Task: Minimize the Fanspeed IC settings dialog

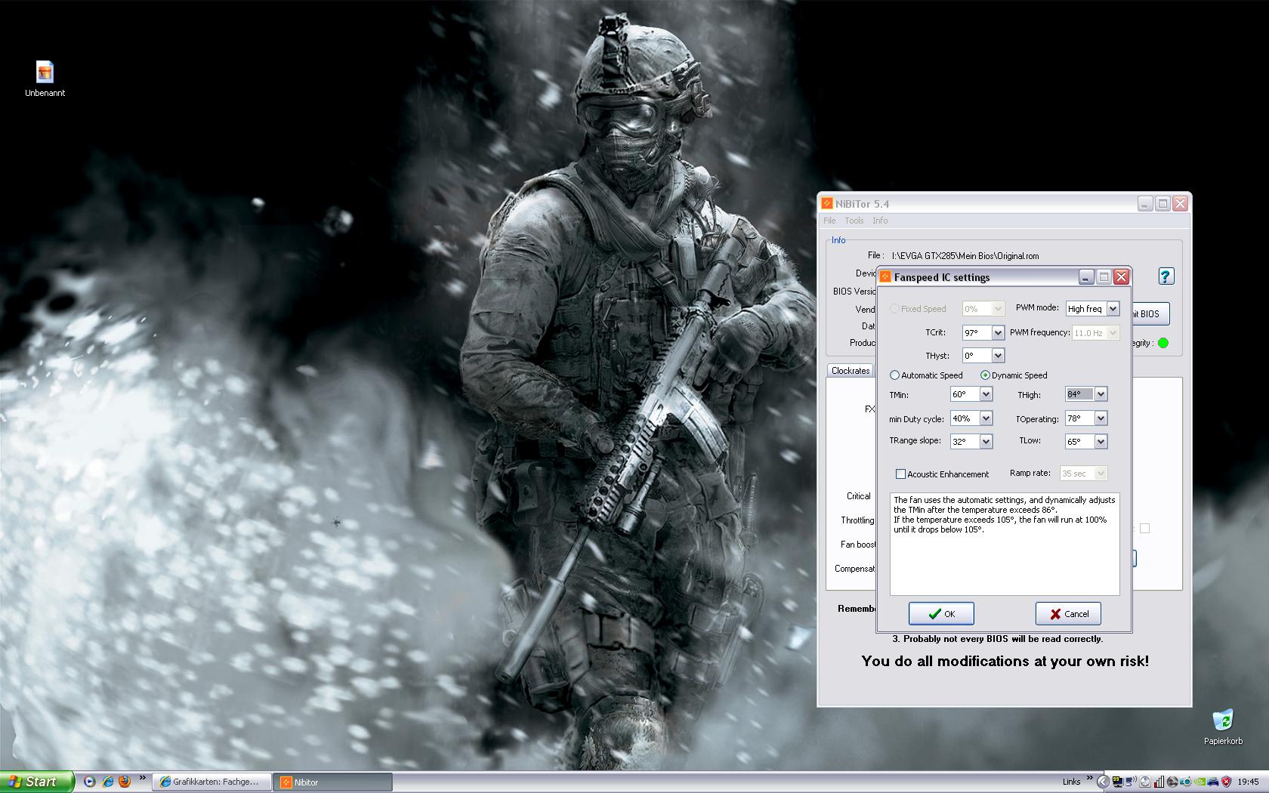Action: pos(1085,277)
